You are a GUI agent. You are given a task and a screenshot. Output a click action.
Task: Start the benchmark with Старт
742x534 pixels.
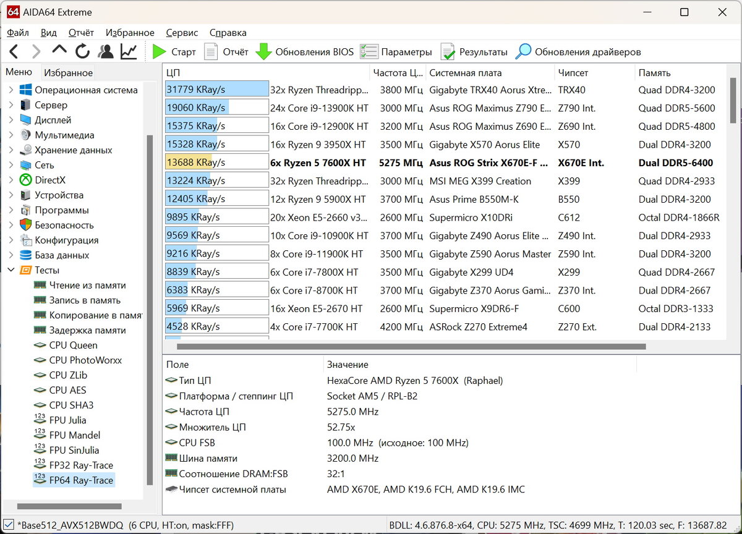click(x=174, y=52)
